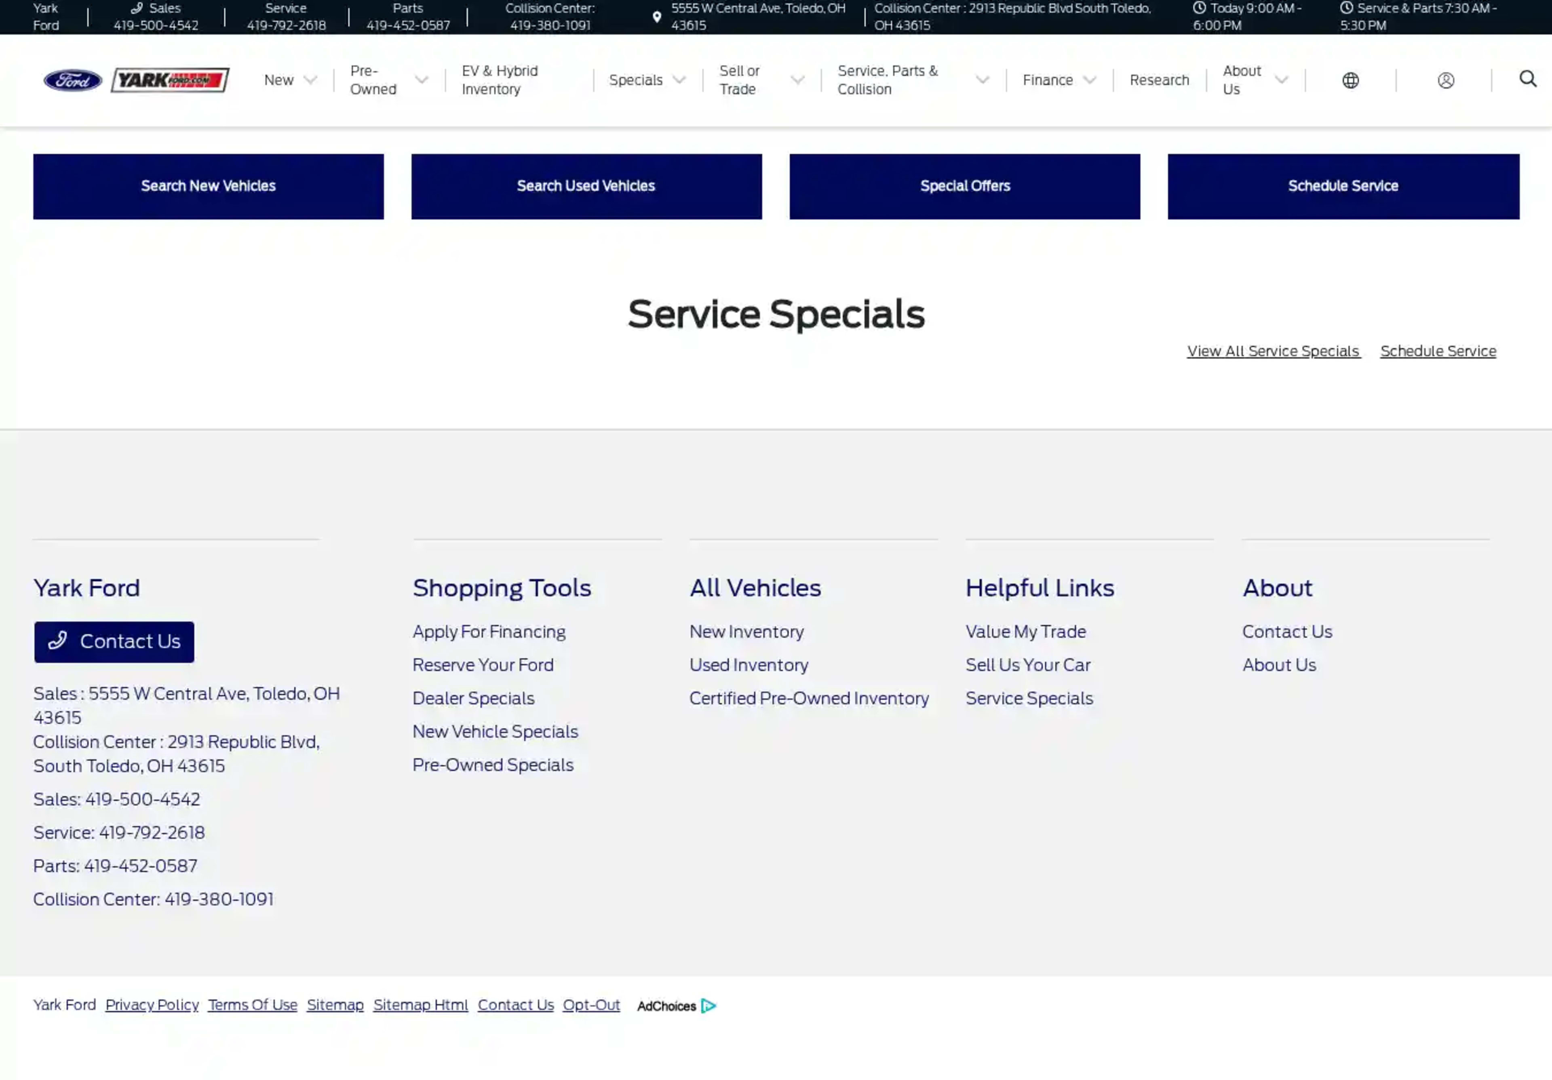Click Search New Vehicles button
Viewport: 1552px width, 1080px height.
point(208,187)
